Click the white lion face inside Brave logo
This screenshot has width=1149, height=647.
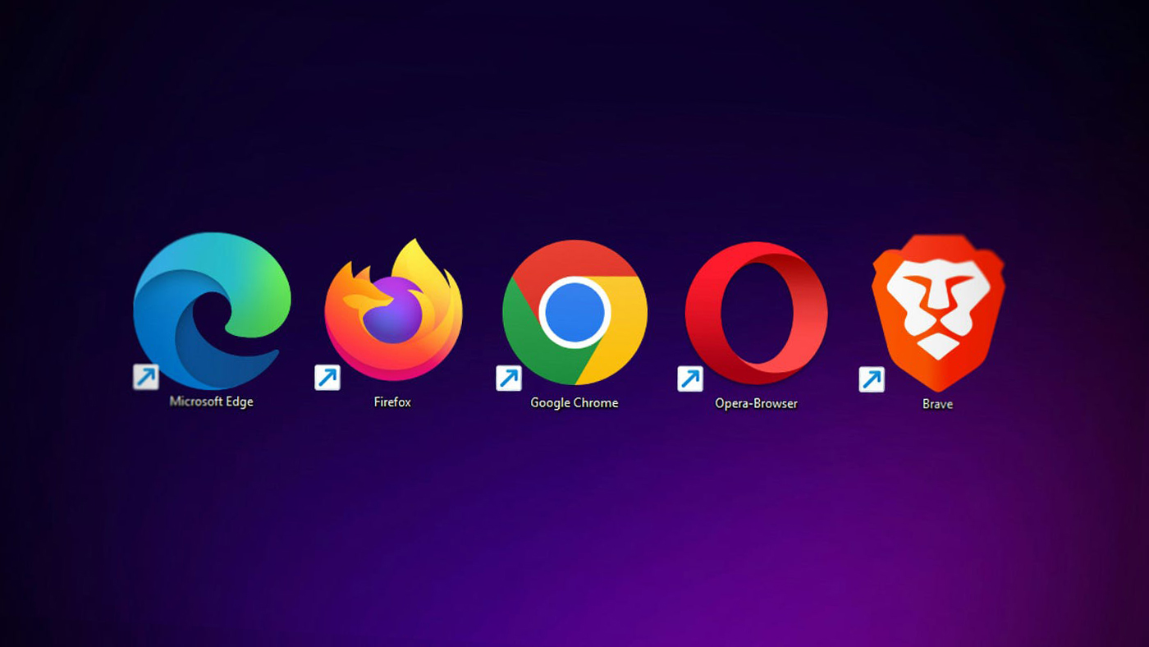click(x=938, y=312)
